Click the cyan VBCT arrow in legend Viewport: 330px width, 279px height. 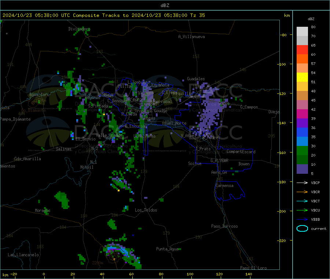302,201
